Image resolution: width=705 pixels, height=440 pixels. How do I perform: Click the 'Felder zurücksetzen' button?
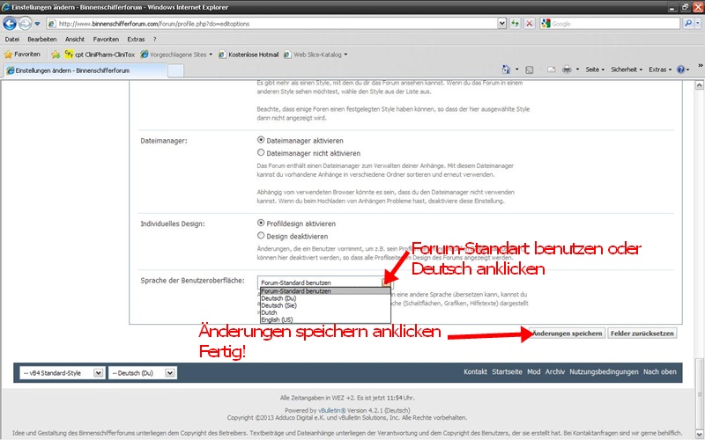[x=642, y=334]
